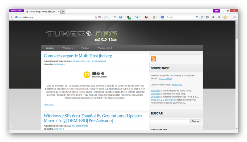Click Solución link for TNod detectado como virus

(x=155, y=91)
